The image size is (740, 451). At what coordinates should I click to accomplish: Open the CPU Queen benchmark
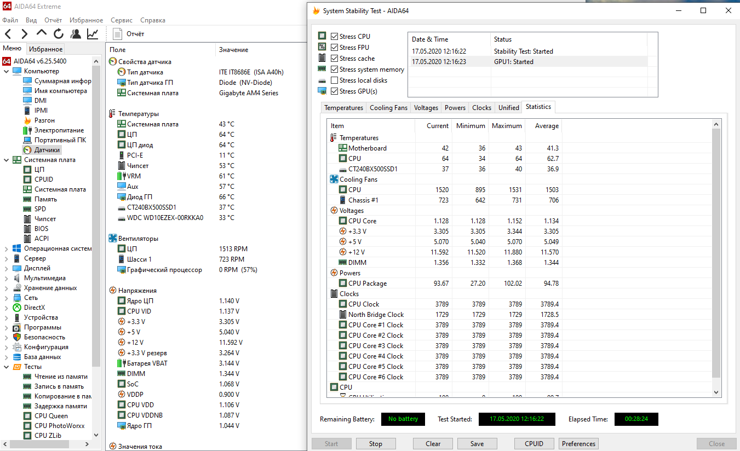[51, 416]
